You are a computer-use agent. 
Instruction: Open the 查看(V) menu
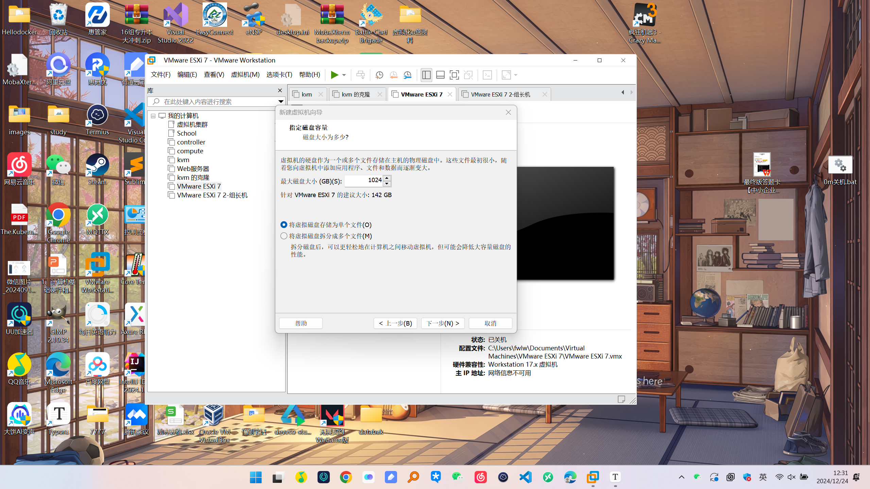point(214,74)
